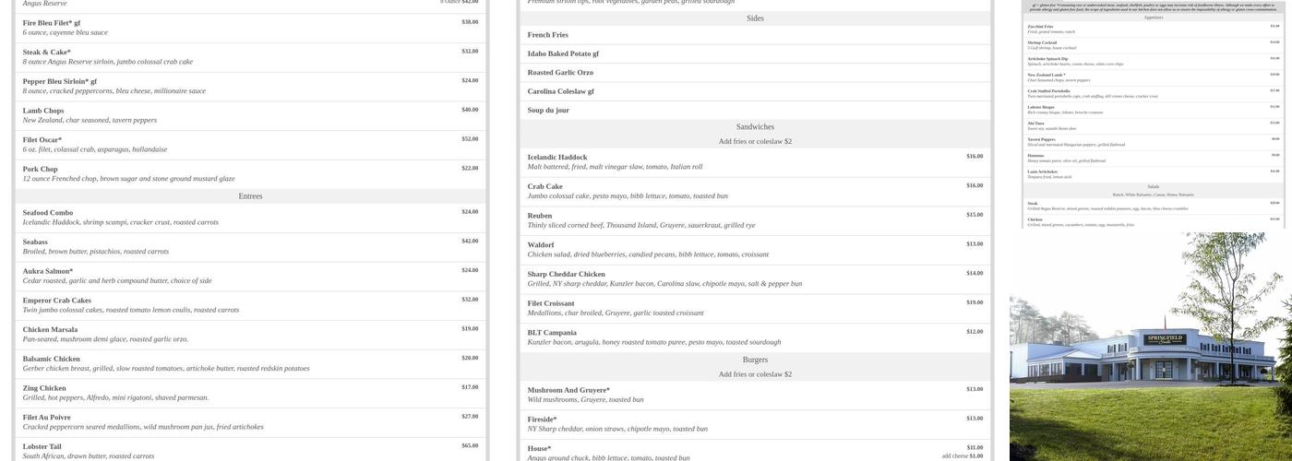Select the Reuben sandwich

(x=540, y=216)
